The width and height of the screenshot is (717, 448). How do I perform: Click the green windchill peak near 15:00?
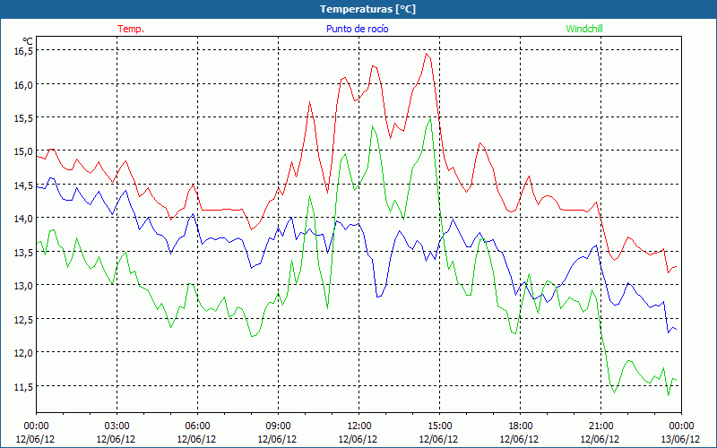coord(430,119)
